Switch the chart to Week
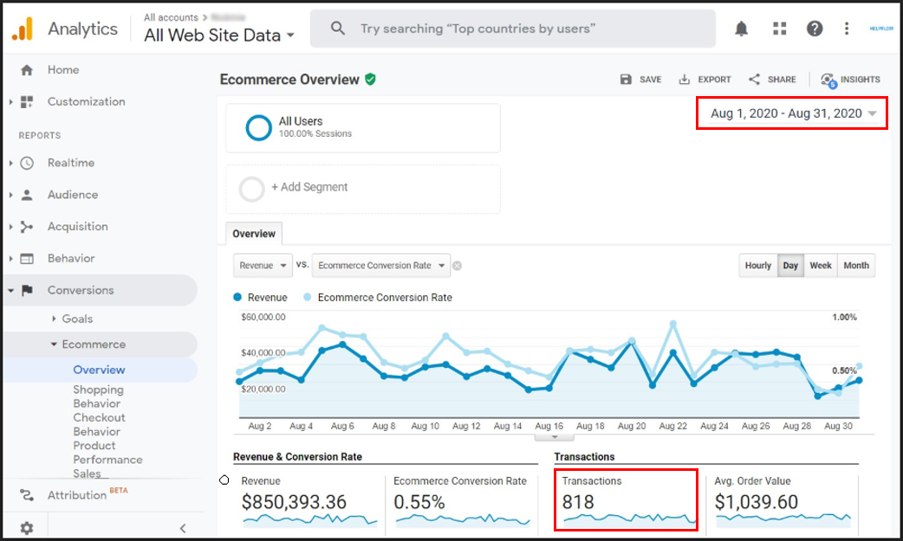Viewport: 903px width, 541px height. pos(821,266)
